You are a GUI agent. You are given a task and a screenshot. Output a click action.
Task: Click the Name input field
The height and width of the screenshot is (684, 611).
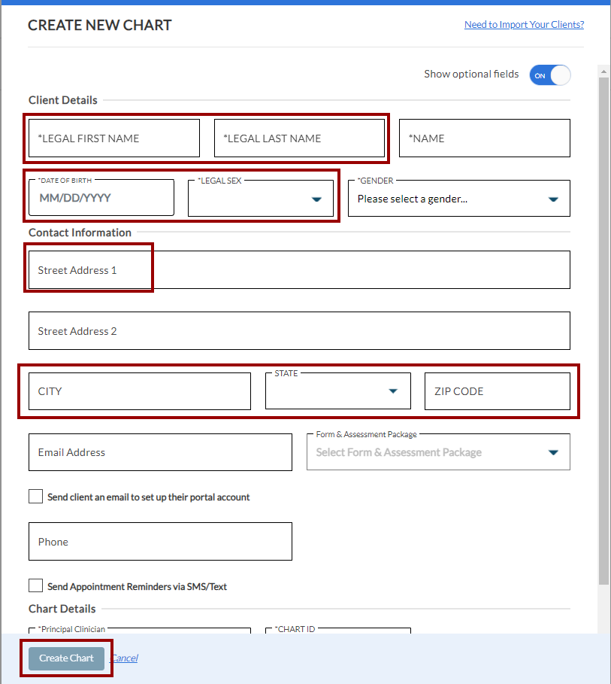pyautogui.click(x=484, y=138)
